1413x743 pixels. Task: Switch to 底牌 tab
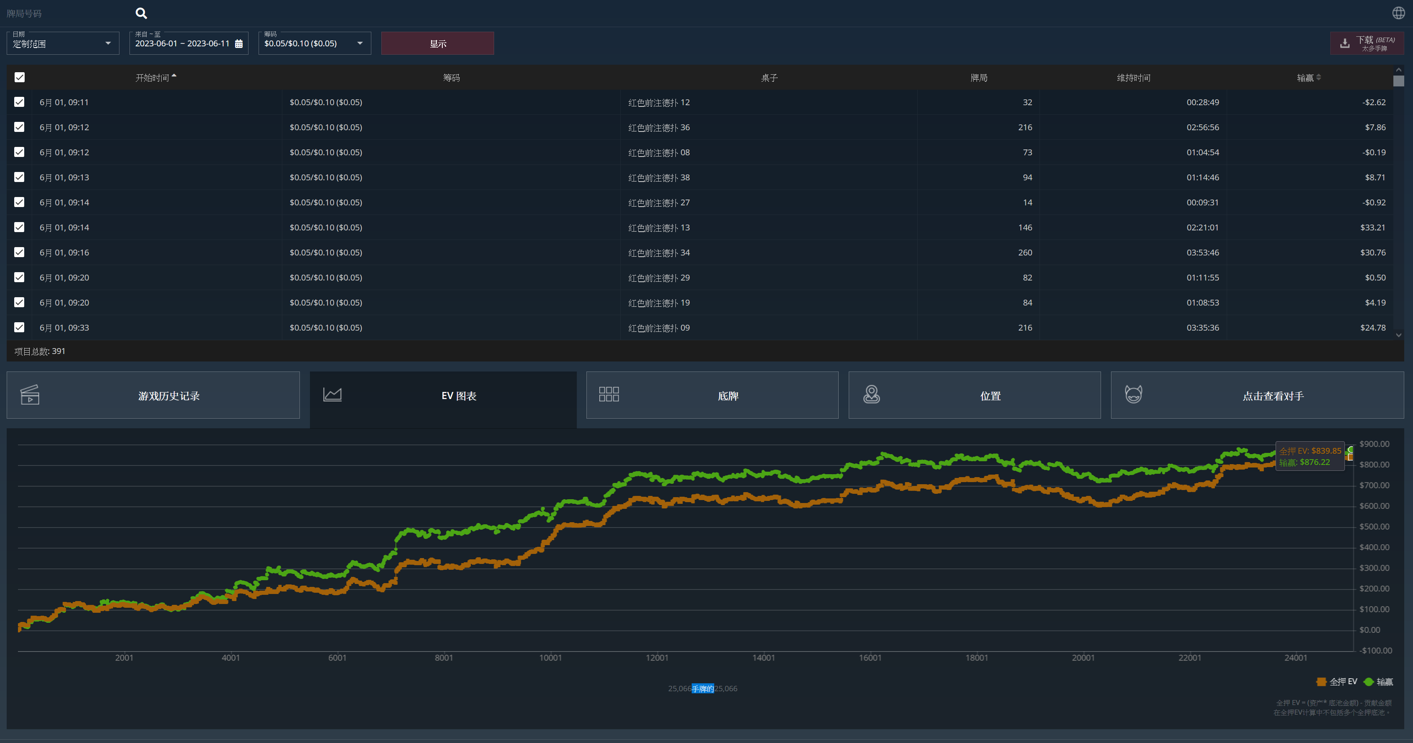[712, 395]
